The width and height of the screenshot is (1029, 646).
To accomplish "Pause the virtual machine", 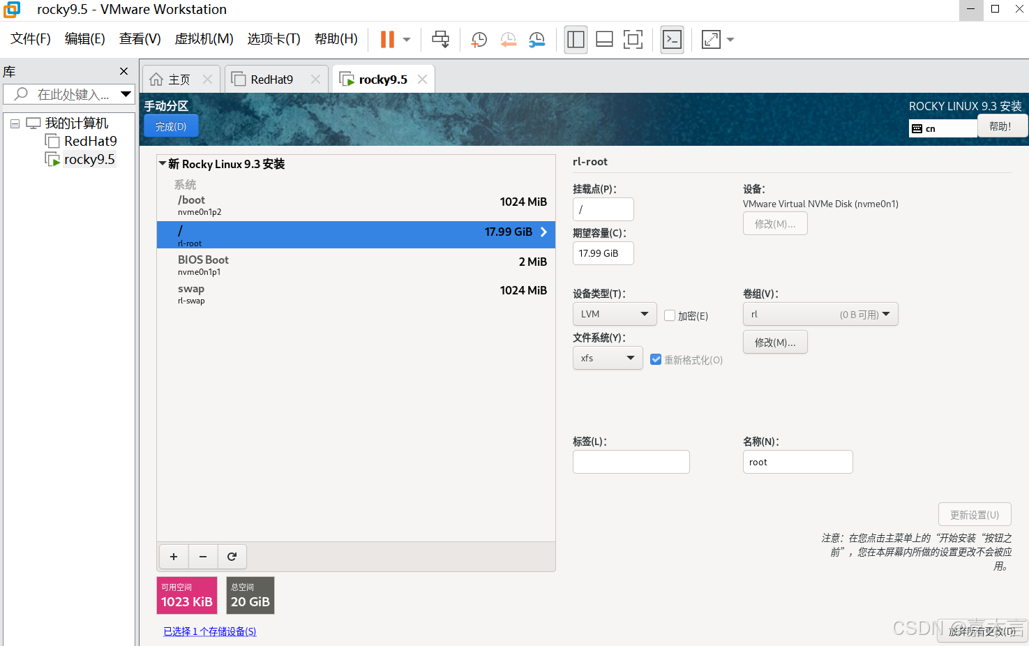I will click(387, 40).
